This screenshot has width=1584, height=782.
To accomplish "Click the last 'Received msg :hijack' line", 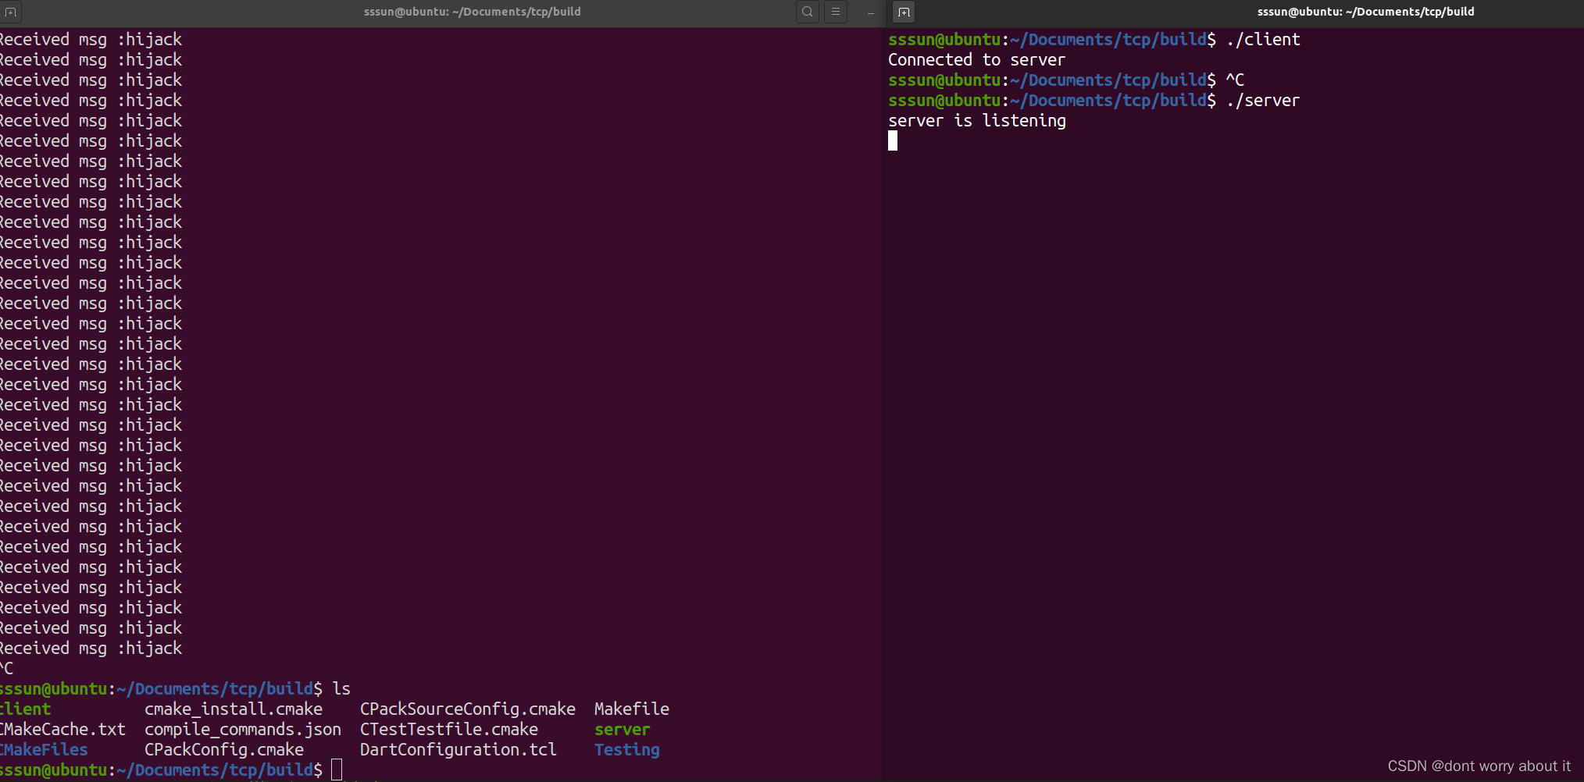I will coord(91,648).
